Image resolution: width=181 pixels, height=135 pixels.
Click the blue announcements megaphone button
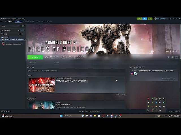tap(145, 19)
